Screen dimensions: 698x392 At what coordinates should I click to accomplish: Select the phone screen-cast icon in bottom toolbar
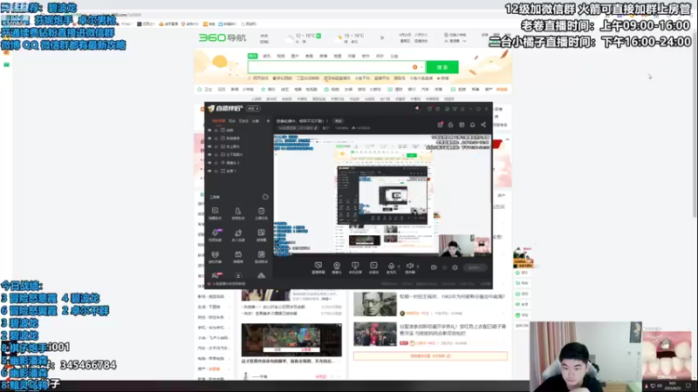(355, 267)
